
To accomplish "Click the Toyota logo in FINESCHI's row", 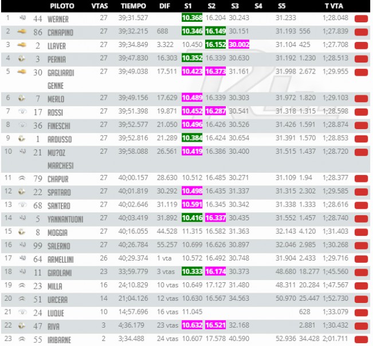I will pos(22,125).
